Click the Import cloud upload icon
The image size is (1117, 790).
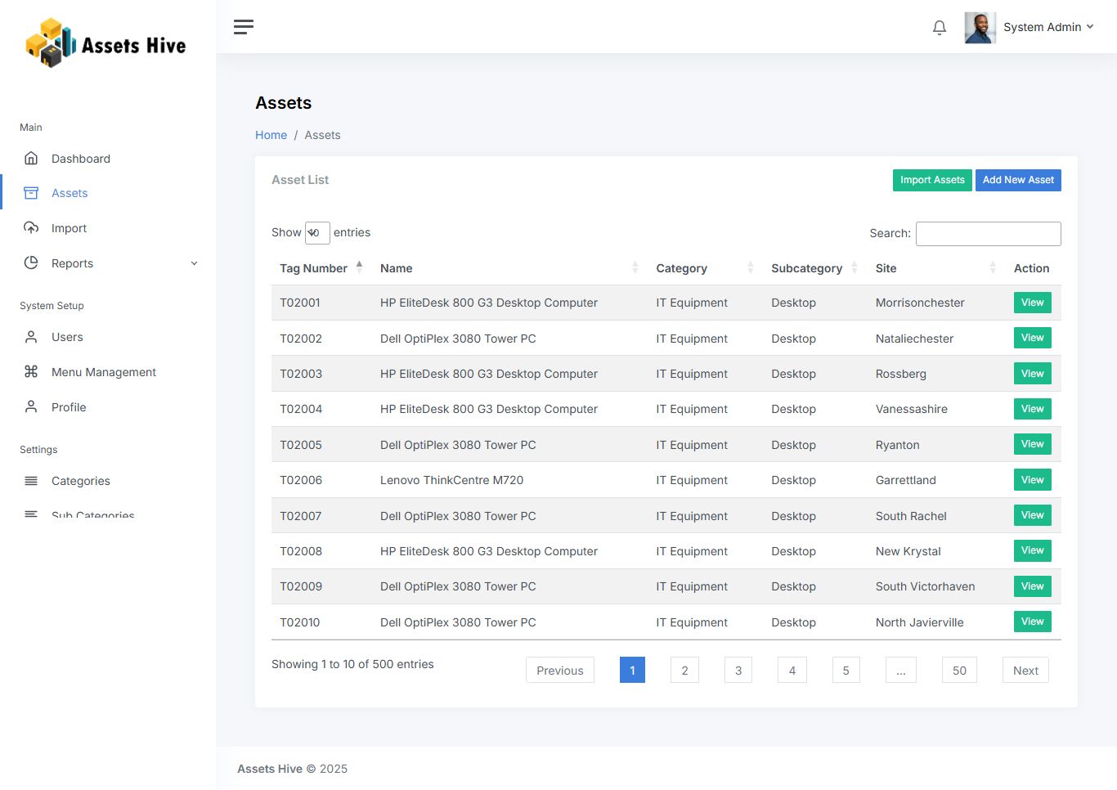(x=31, y=228)
